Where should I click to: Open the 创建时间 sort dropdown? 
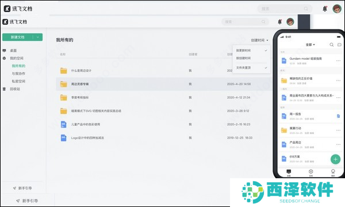(x=260, y=40)
